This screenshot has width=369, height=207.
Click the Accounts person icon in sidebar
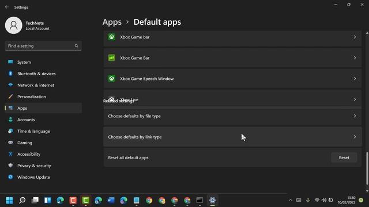(x=10, y=120)
